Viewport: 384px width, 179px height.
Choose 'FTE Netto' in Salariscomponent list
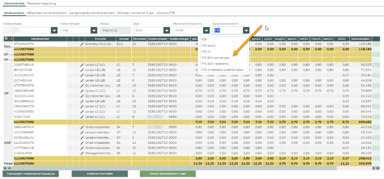(x=209, y=45)
